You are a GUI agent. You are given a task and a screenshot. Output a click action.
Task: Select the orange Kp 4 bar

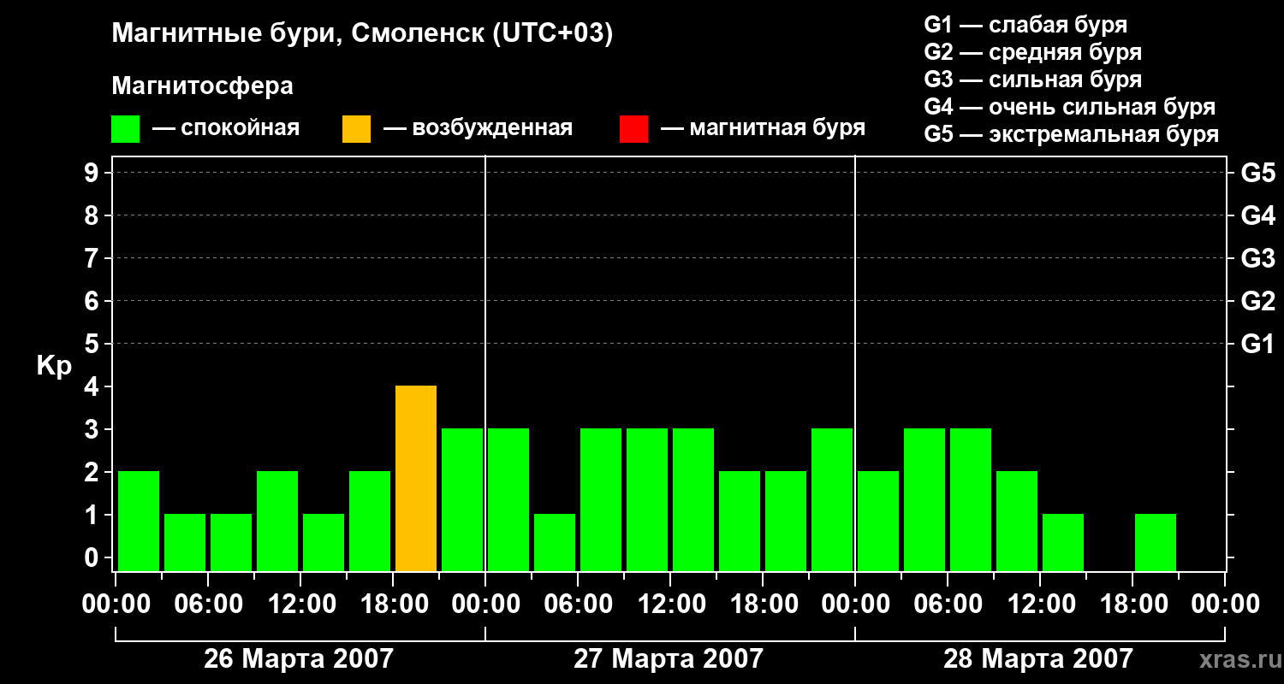click(416, 479)
